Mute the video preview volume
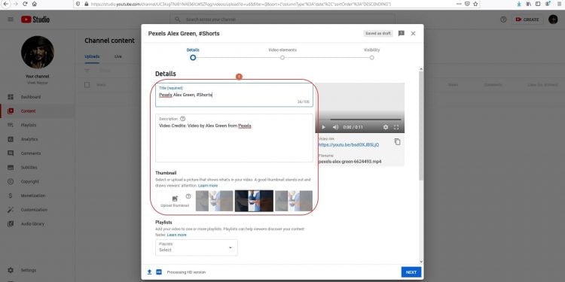565x282 pixels. 335,127
